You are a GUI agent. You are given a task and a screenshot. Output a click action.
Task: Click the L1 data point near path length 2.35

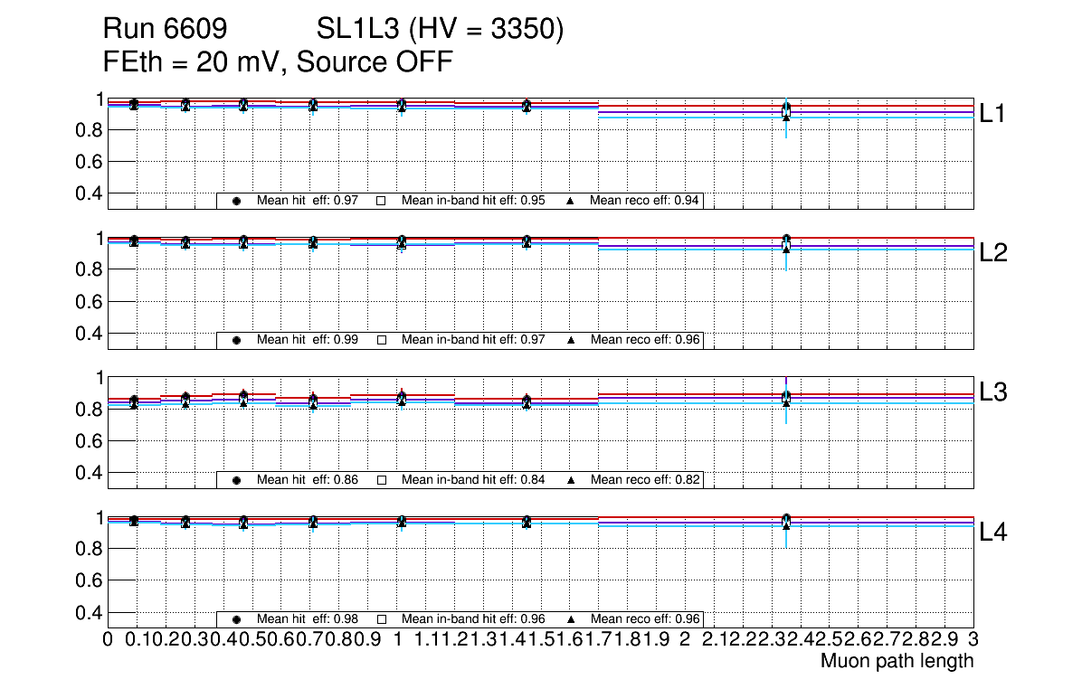click(786, 111)
